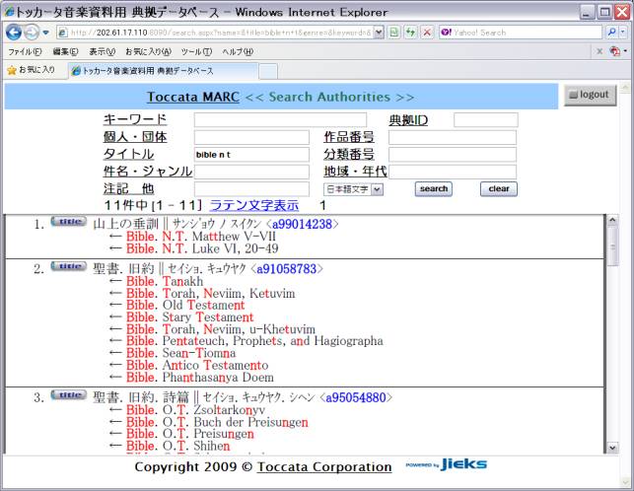Click the 典拠ID input field

click(486, 120)
